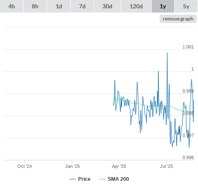The image size is (198, 190).
Task: Choose the 1d time range tab
Action: pos(59,6)
